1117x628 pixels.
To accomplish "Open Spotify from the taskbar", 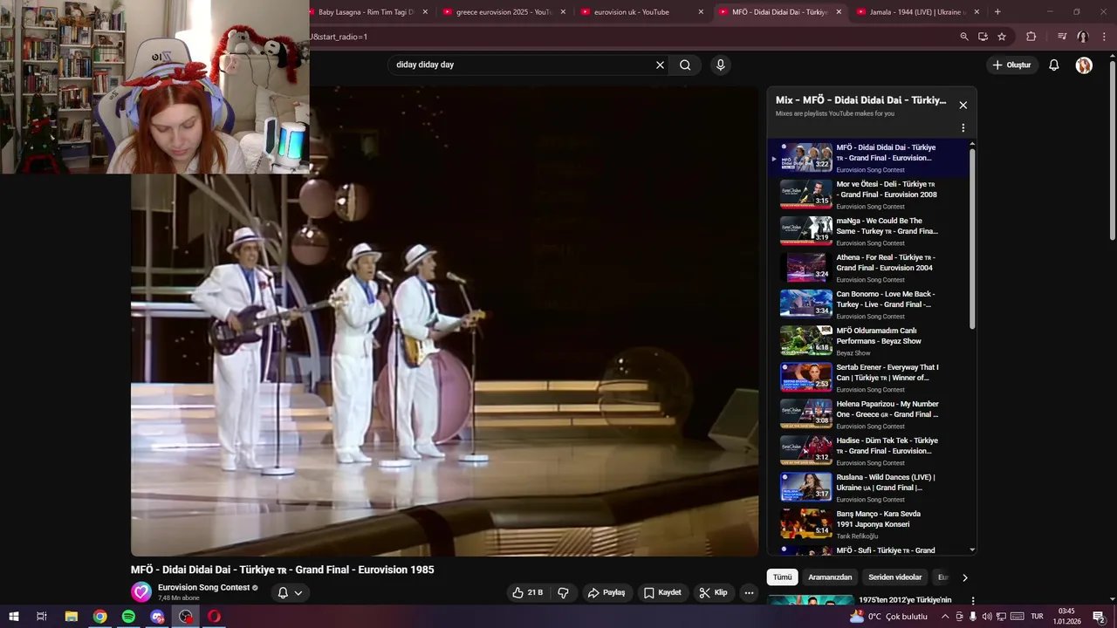I will (128, 617).
